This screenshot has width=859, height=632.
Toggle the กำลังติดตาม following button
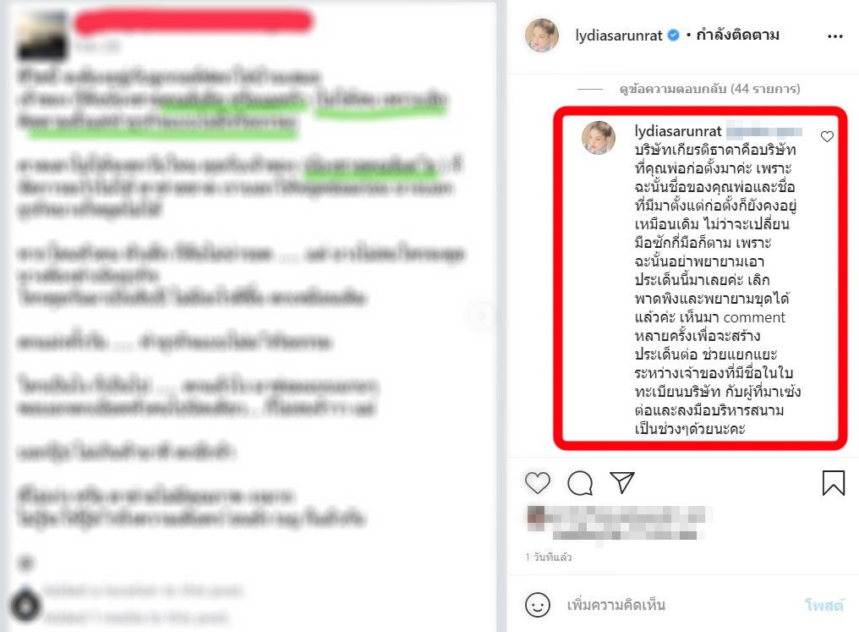coord(737,36)
